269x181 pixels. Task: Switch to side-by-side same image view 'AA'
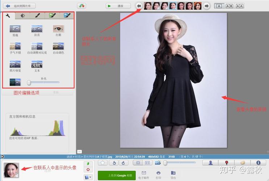239,6
